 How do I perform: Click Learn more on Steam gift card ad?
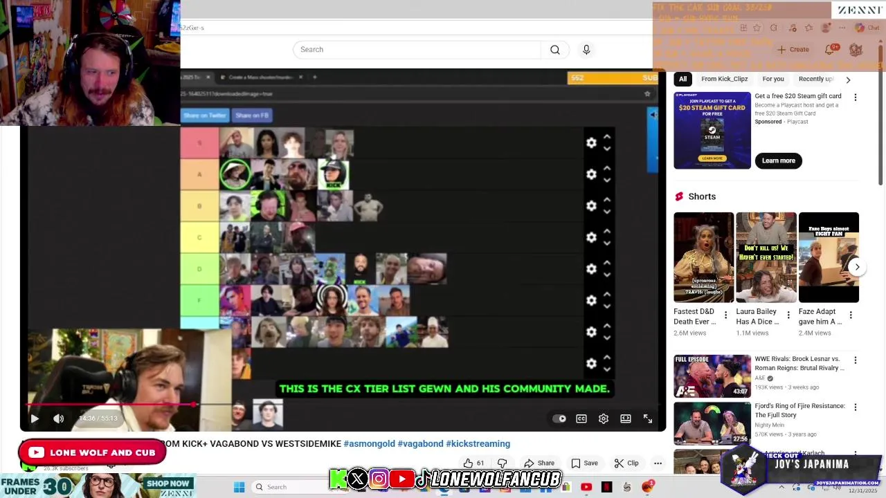[779, 160]
